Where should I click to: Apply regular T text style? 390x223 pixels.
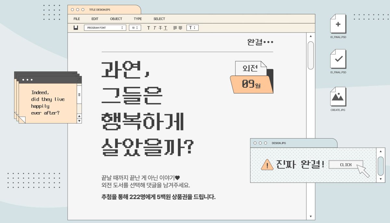pos(149,28)
